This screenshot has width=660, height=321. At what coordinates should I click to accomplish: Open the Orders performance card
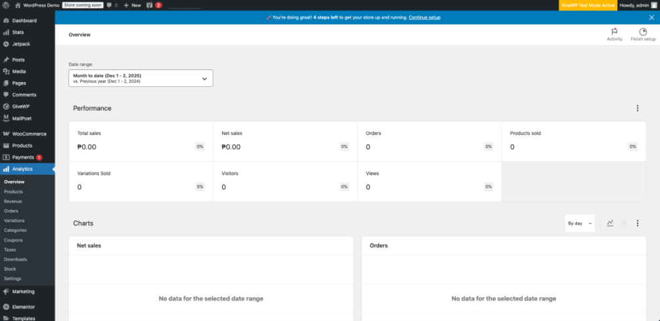(x=429, y=141)
